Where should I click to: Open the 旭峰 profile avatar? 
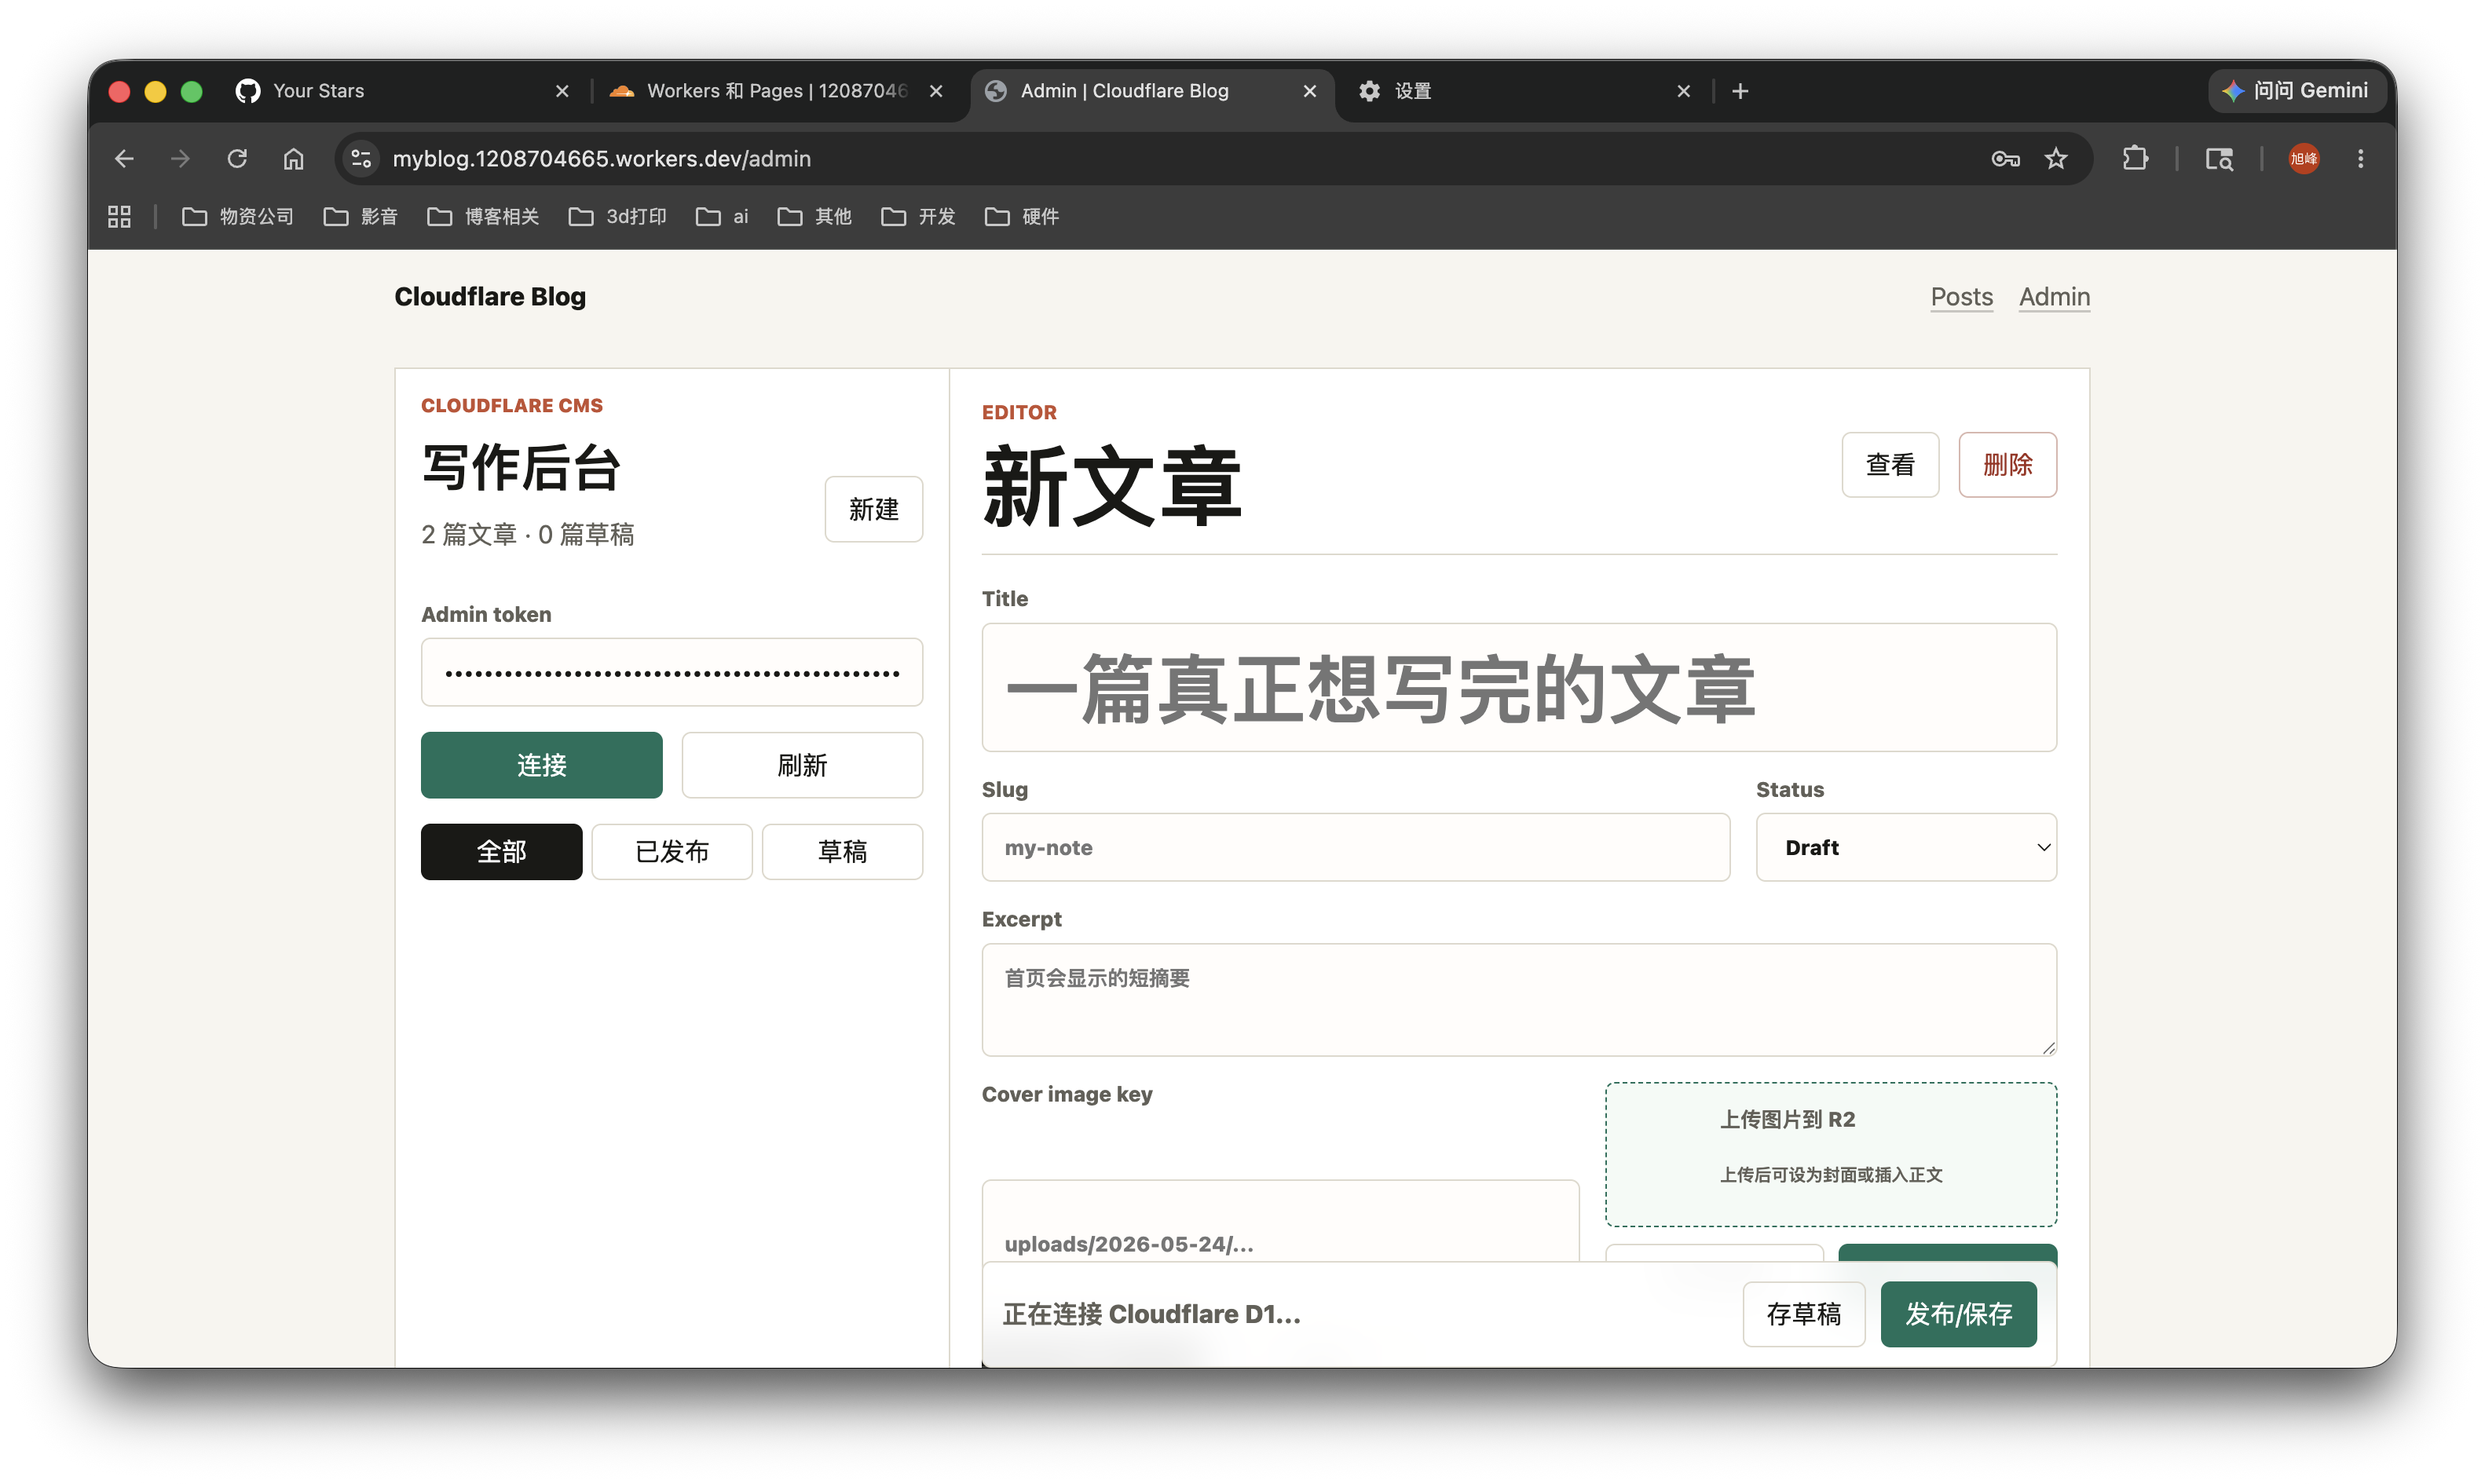coord(2304,159)
